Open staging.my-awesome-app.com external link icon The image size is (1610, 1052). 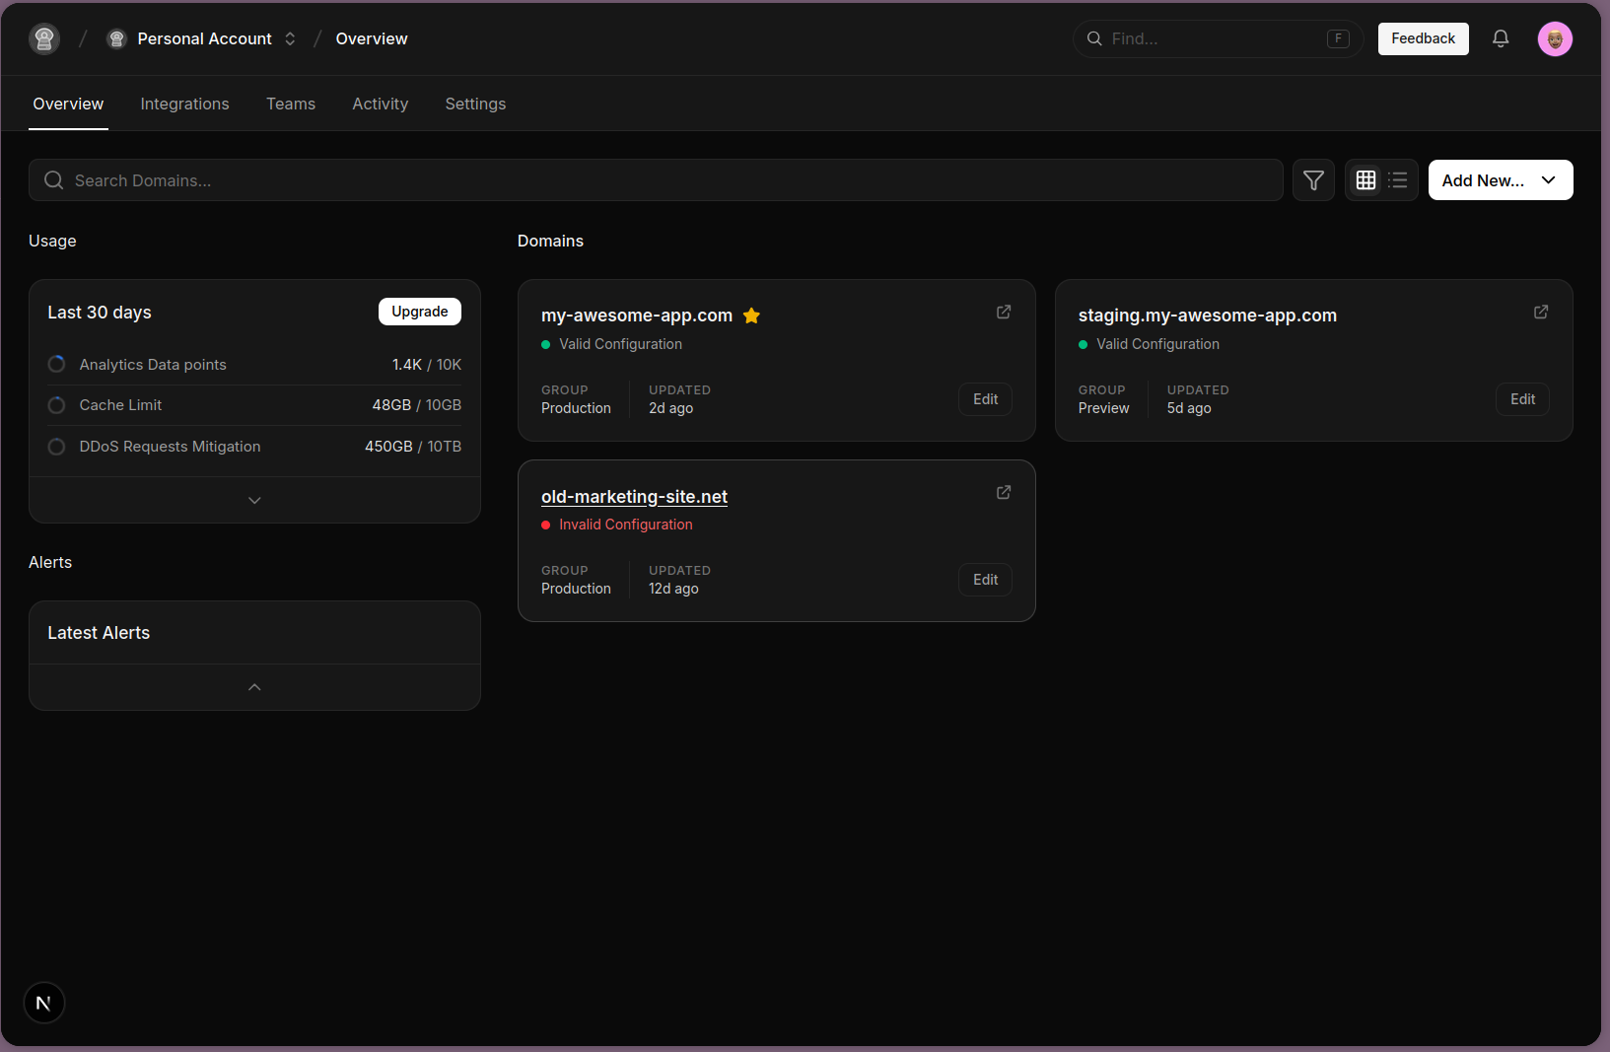1541,312
